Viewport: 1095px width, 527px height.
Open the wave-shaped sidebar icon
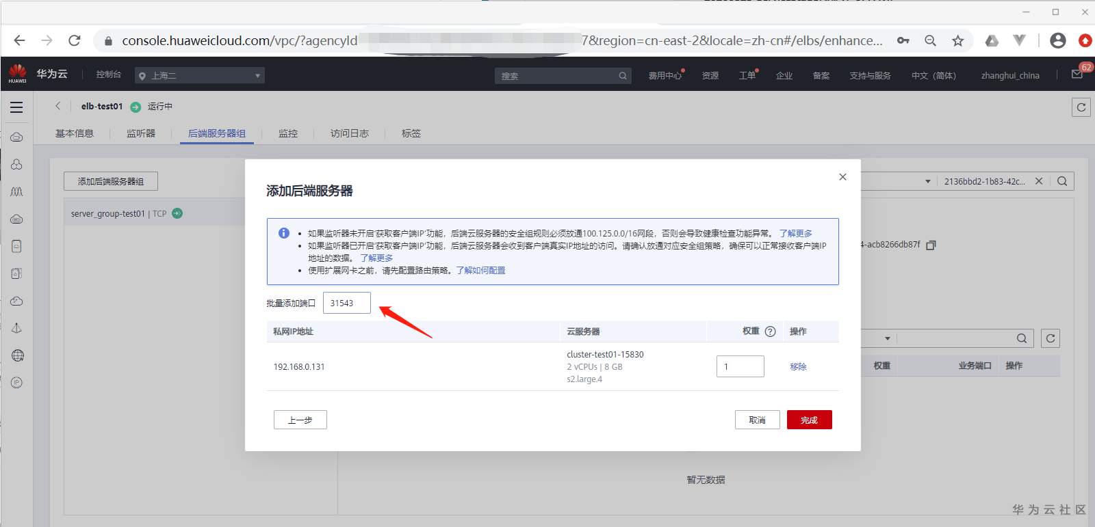point(16,191)
